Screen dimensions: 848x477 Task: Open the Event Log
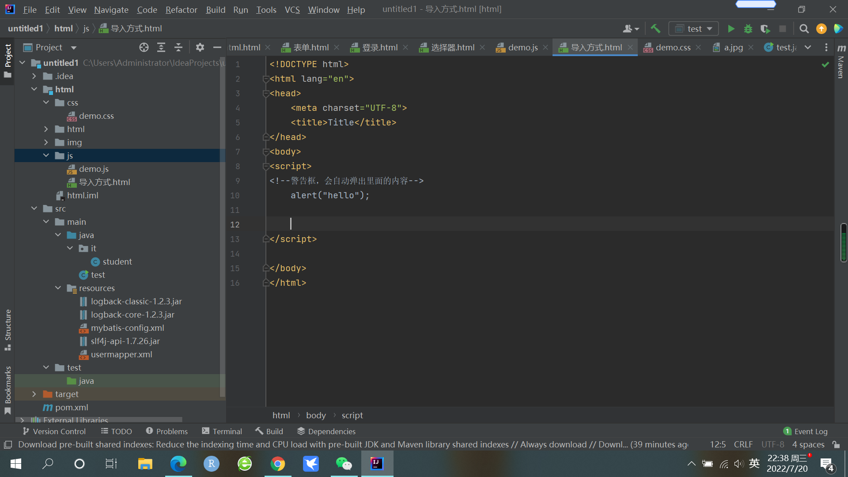tap(806, 431)
